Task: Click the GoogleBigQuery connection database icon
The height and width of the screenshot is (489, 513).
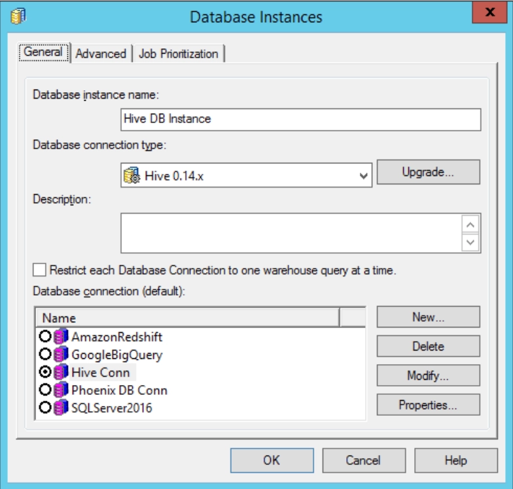Action: coord(61,354)
